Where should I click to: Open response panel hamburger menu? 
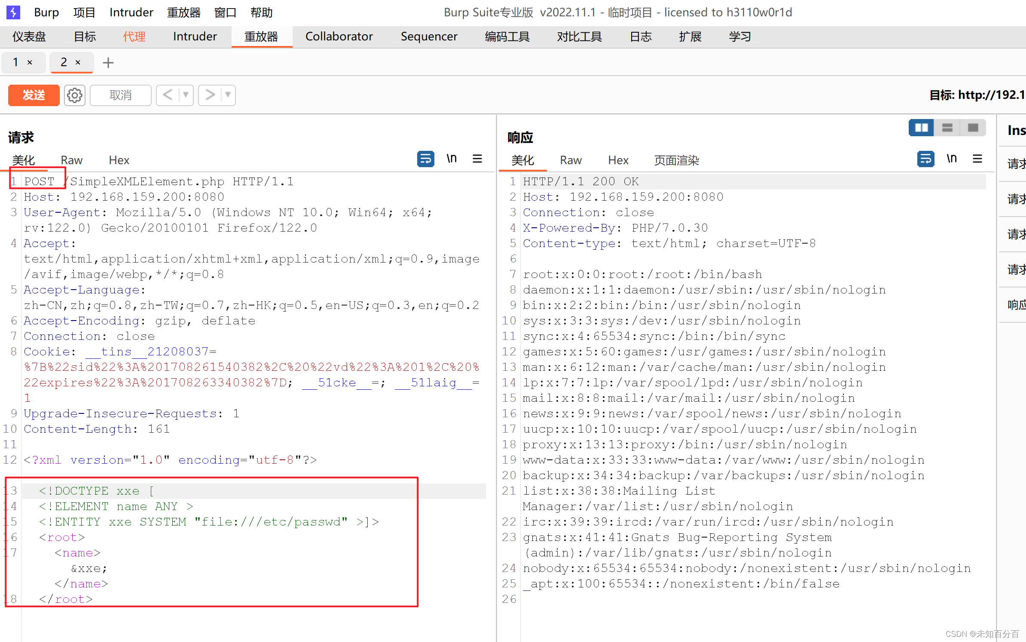click(977, 159)
